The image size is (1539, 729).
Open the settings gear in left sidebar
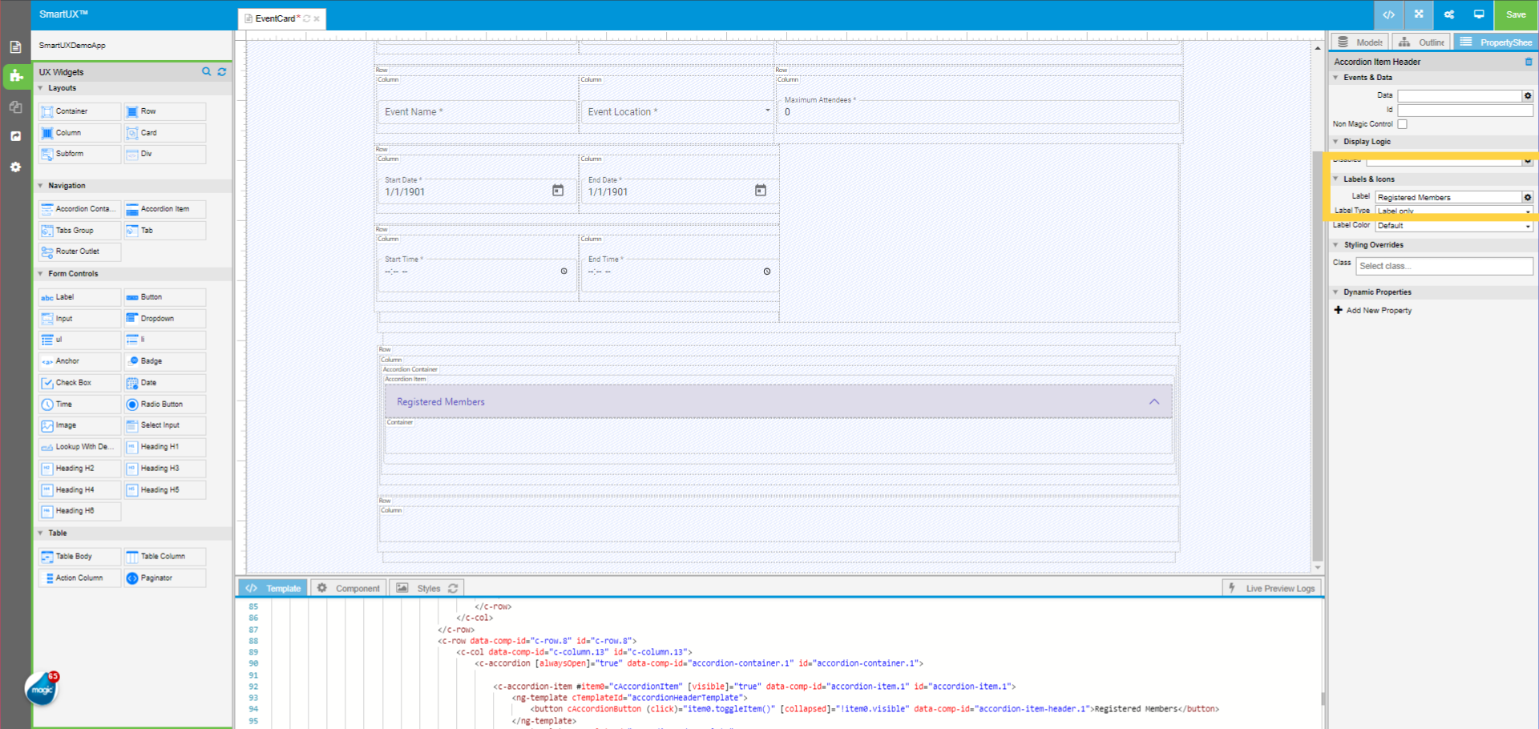[15, 167]
